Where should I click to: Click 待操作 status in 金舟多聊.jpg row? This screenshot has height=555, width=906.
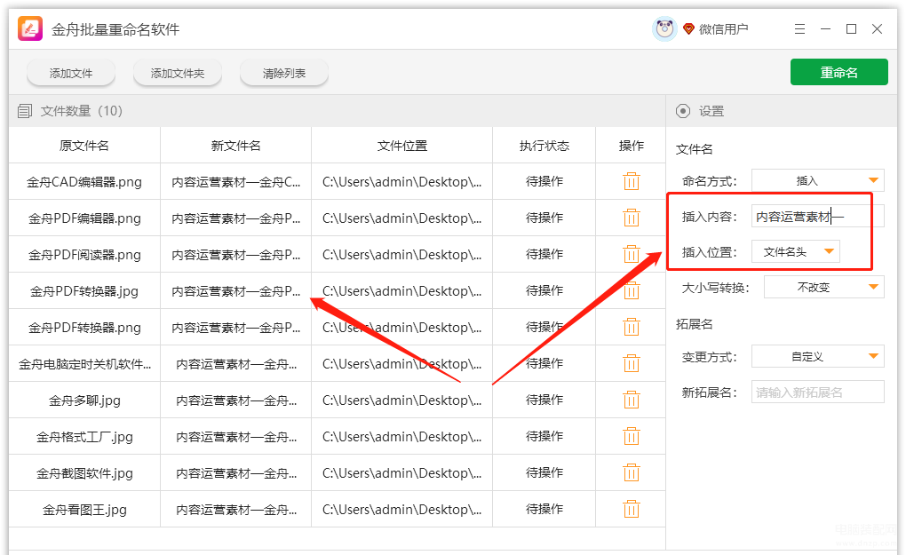coord(544,400)
